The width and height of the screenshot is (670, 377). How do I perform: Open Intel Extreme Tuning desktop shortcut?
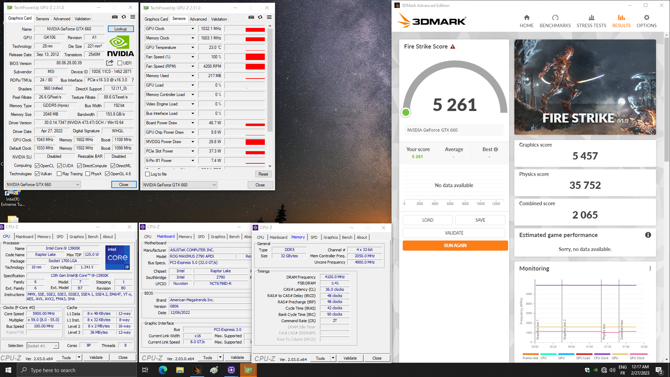(13, 198)
